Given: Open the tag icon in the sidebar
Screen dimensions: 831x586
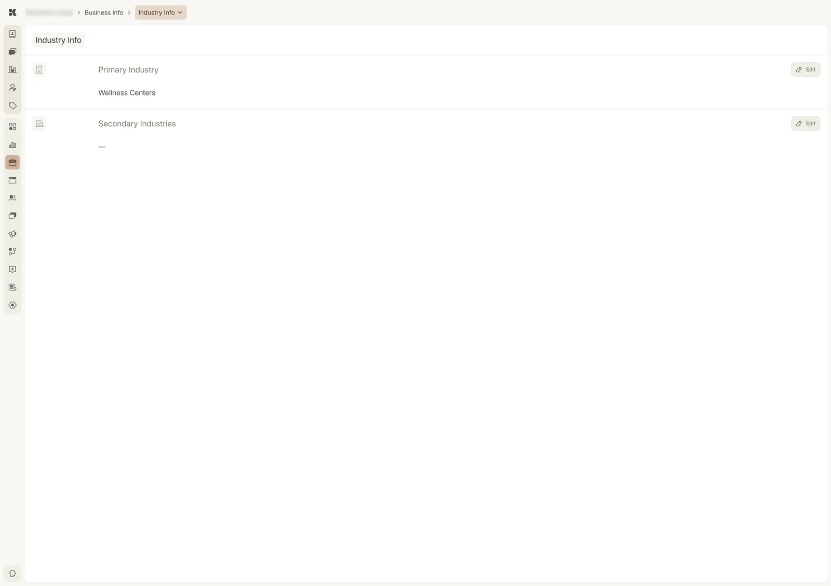Looking at the screenshot, I should (12, 105).
